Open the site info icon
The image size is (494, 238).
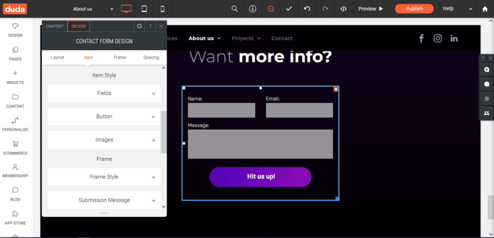click(x=253, y=9)
